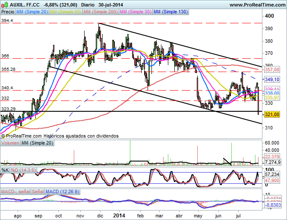Click the 355,28 level label

pyautogui.click(x=8, y=69)
